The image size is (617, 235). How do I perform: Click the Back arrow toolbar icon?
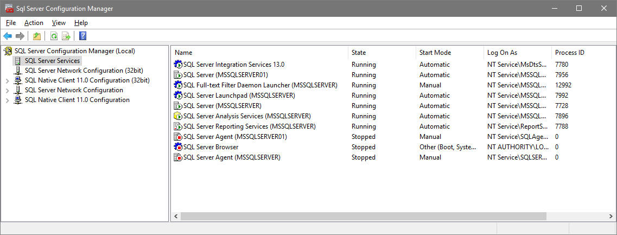click(x=8, y=36)
